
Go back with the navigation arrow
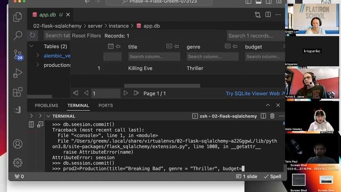(87, 2)
